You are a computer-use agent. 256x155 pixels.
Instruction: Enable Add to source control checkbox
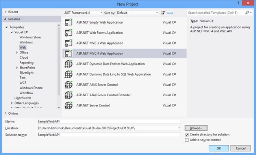coord(187,140)
